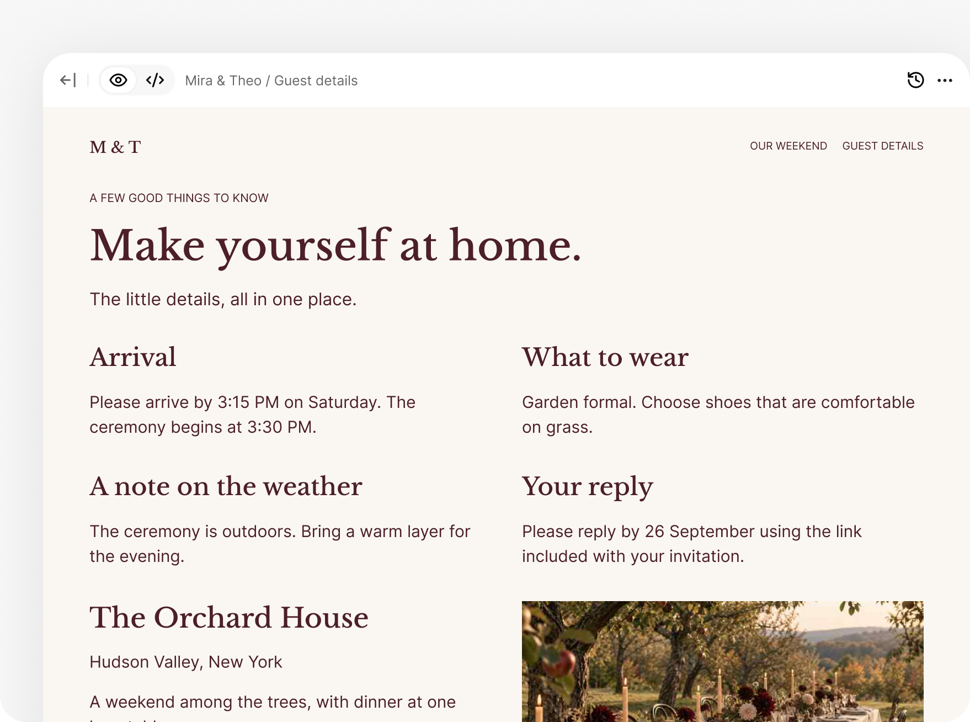
Task: Open the Guest Details nav link
Action: (x=882, y=146)
